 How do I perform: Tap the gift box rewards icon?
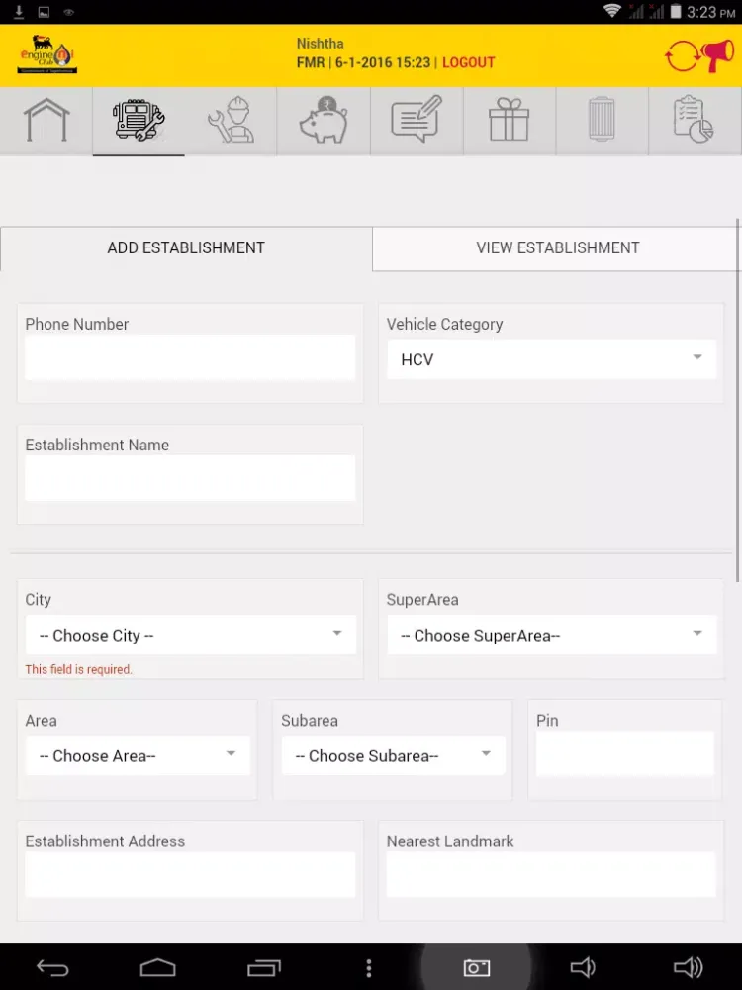click(509, 121)
